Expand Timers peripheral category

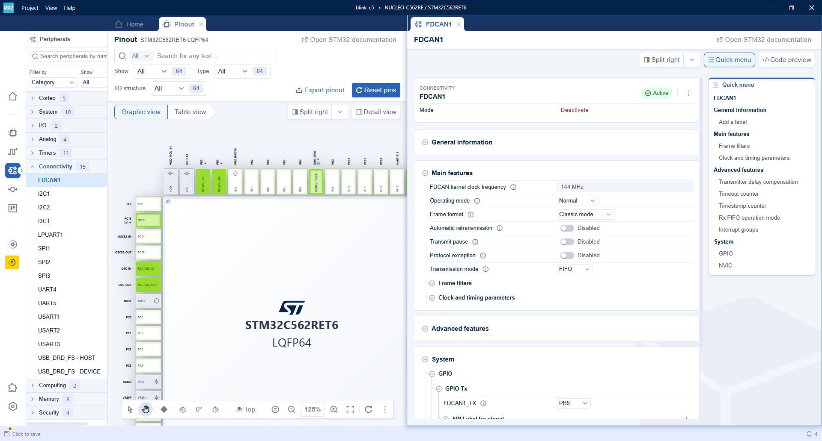point(33,153)
